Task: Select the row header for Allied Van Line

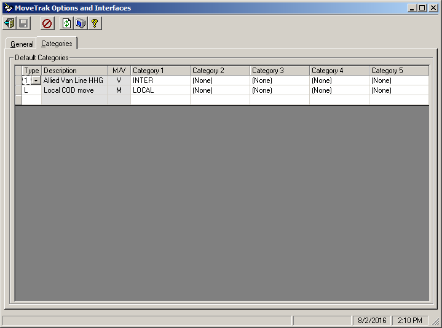Action: pyautogui.click(x=18, y=80)
